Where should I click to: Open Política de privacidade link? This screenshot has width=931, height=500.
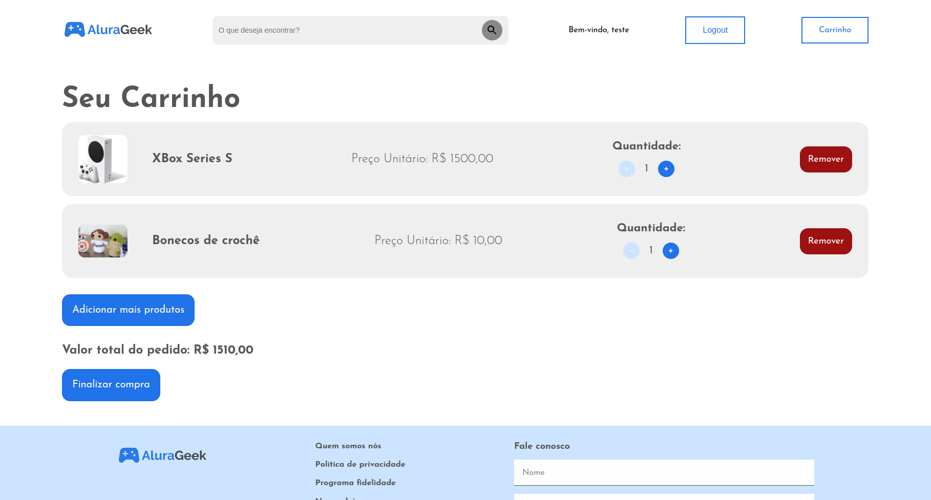(360, 464)
